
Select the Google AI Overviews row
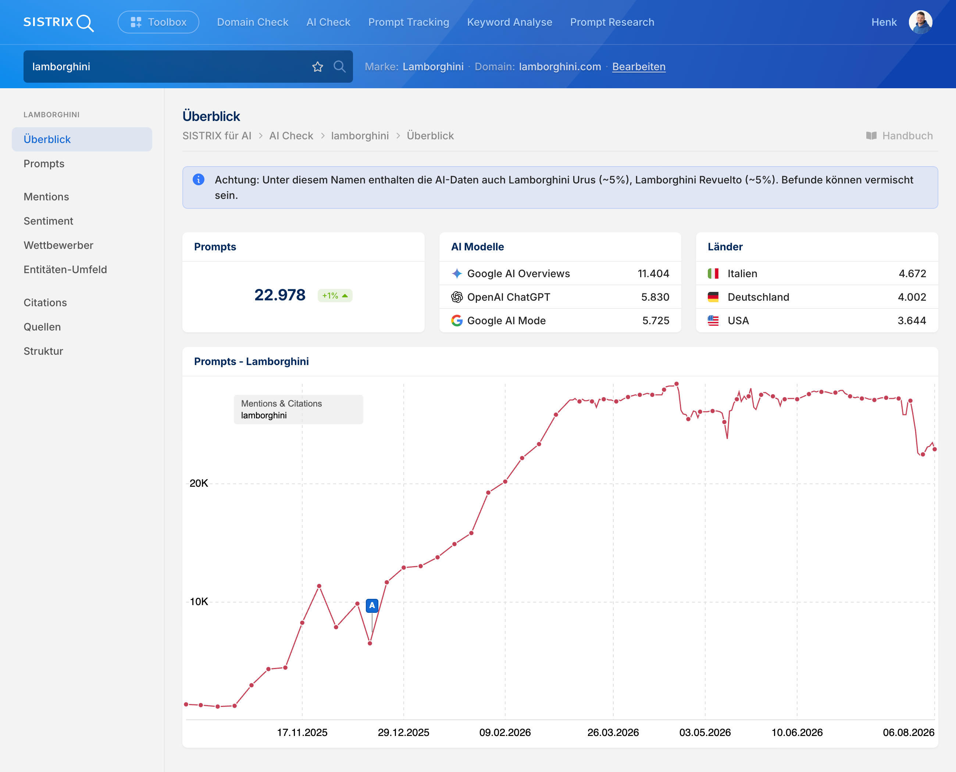coord(560,274)
